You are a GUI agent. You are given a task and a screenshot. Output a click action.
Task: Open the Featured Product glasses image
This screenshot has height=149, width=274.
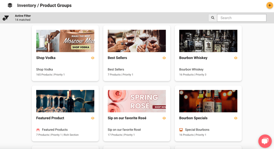[x=65, y=101]
